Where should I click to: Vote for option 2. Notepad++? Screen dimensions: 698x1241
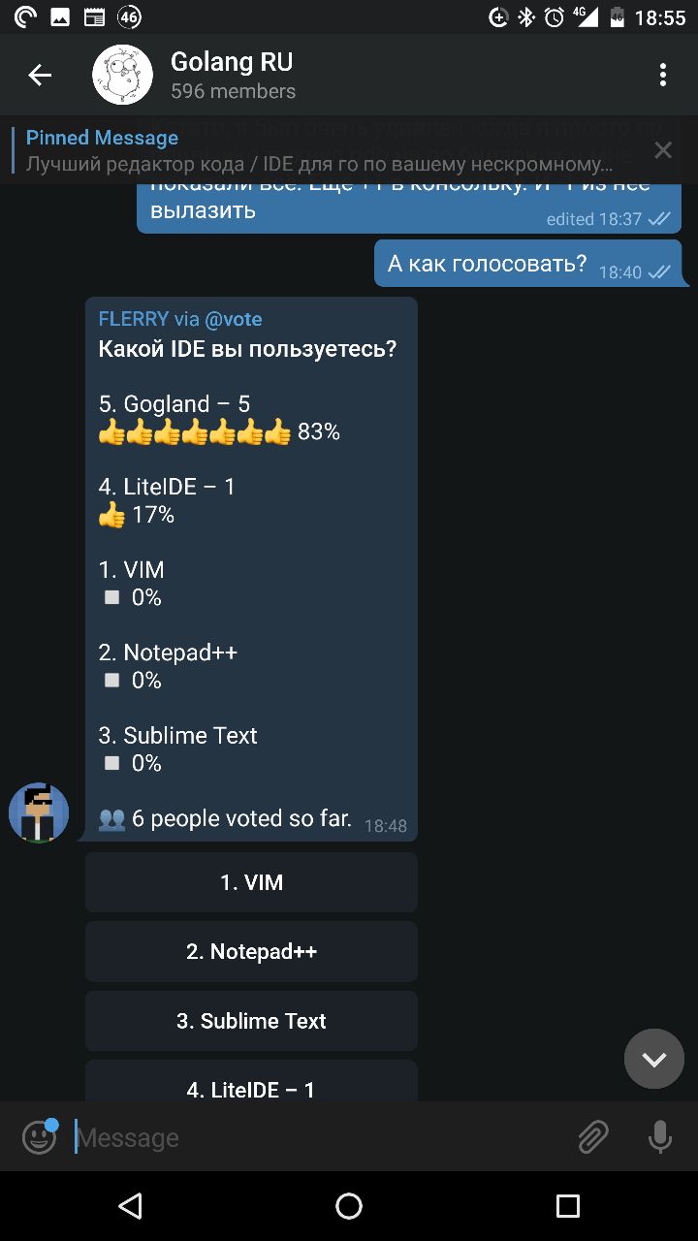click(251, 951)
